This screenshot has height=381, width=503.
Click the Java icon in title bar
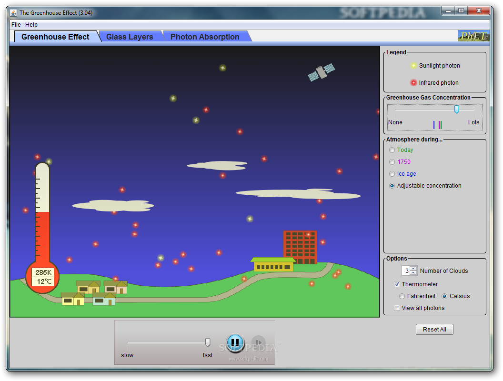coord(13,13)
